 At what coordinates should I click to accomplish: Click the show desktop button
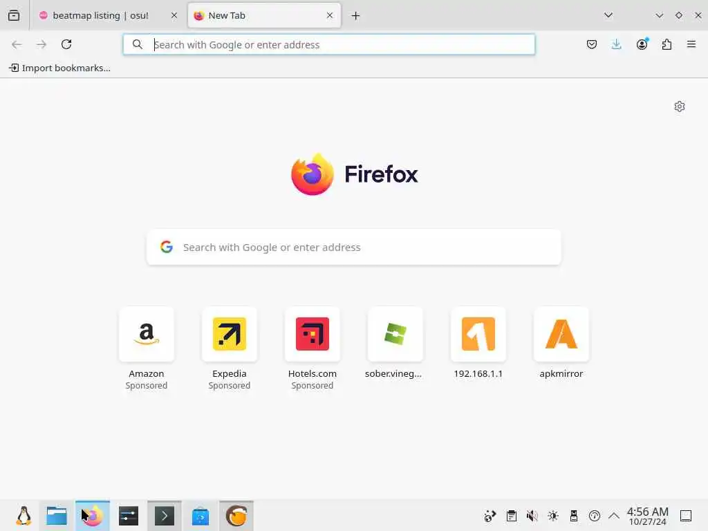(x=686, y=516)
